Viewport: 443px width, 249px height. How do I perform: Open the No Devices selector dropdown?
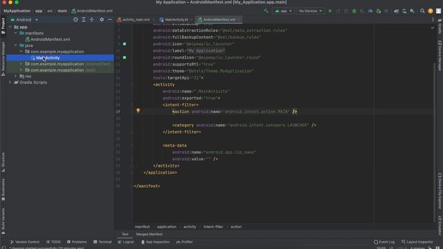coord(310,11)
